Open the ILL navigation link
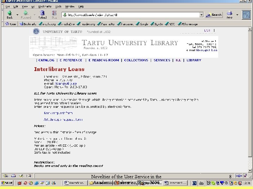The image size is (253, 189). coord(178,60)
